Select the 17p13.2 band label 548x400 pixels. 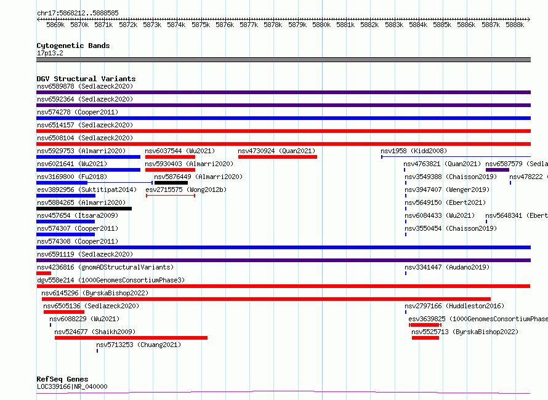click(x=50, y=53)
